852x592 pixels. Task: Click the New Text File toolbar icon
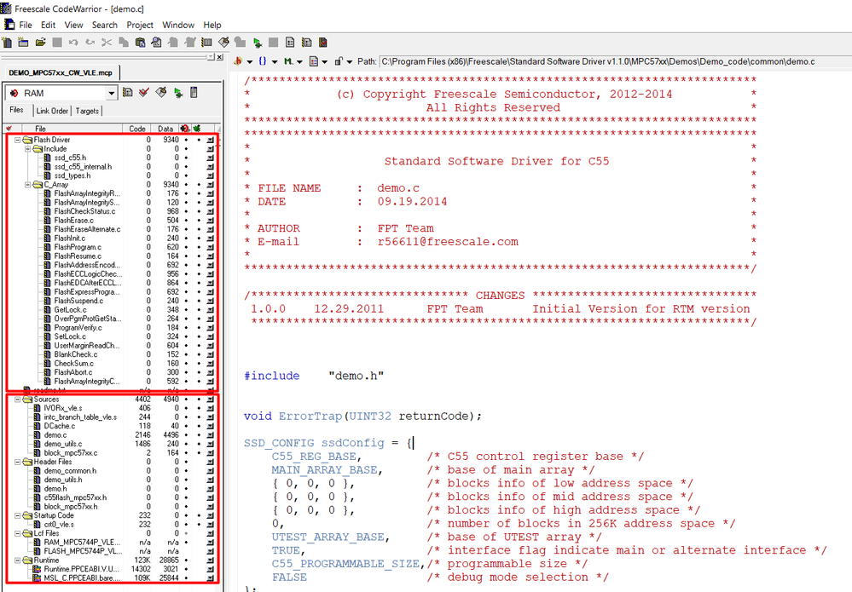(x=7, y=43)
